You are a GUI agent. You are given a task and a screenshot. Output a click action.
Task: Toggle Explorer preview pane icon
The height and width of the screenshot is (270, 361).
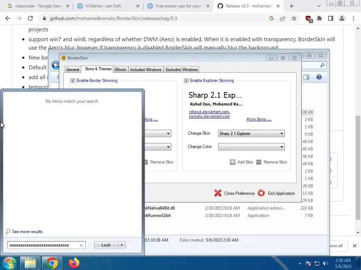click(x=306, y=77)
